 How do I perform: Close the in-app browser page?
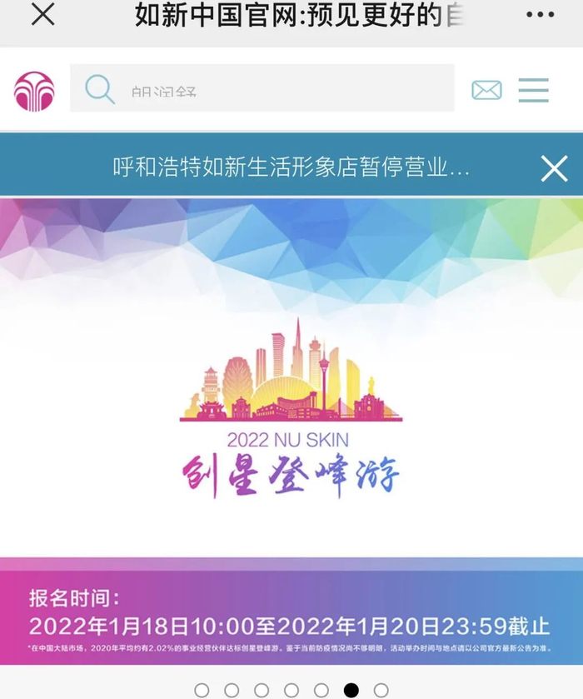click(x=42, y=14)
